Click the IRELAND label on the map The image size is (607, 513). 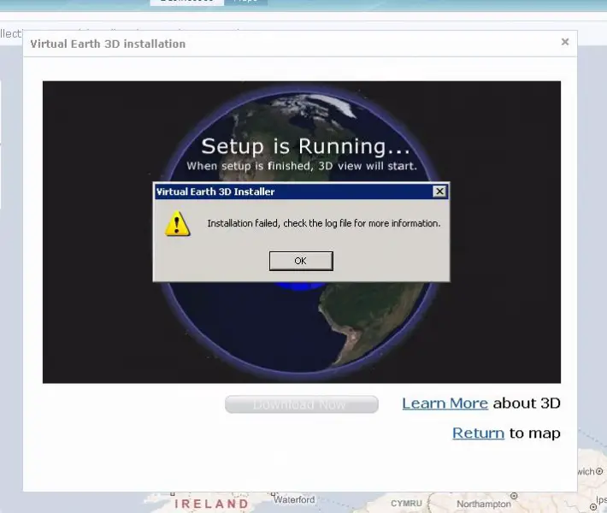click(x=212, y=504)
